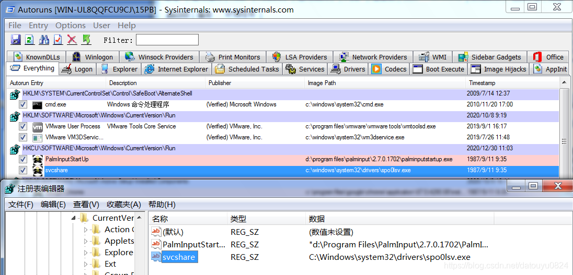Viewport: 573px width, 275px height.
Task: Select the vmtoolsd.exe image path cell
Action: tap(371, 127)
